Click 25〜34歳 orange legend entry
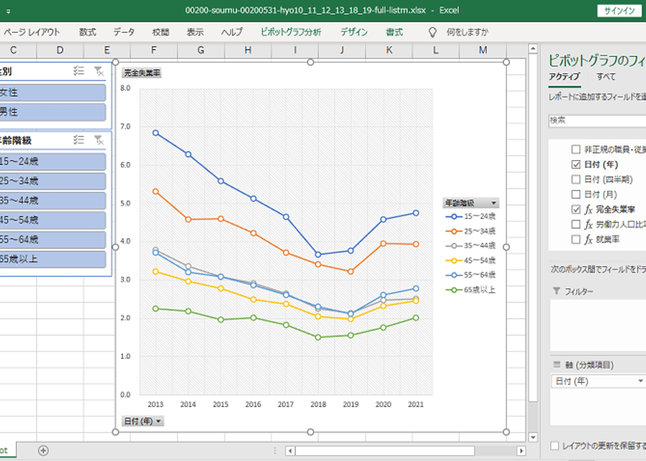646x461 pixels. 471,231
